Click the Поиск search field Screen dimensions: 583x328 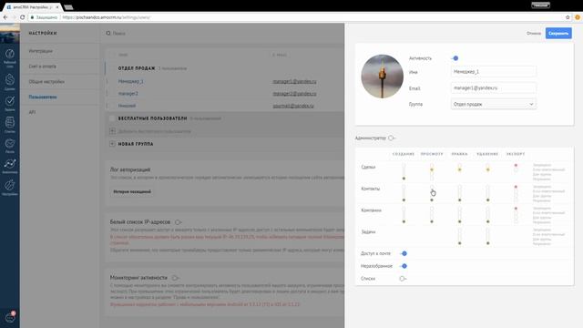coord(119,33)
